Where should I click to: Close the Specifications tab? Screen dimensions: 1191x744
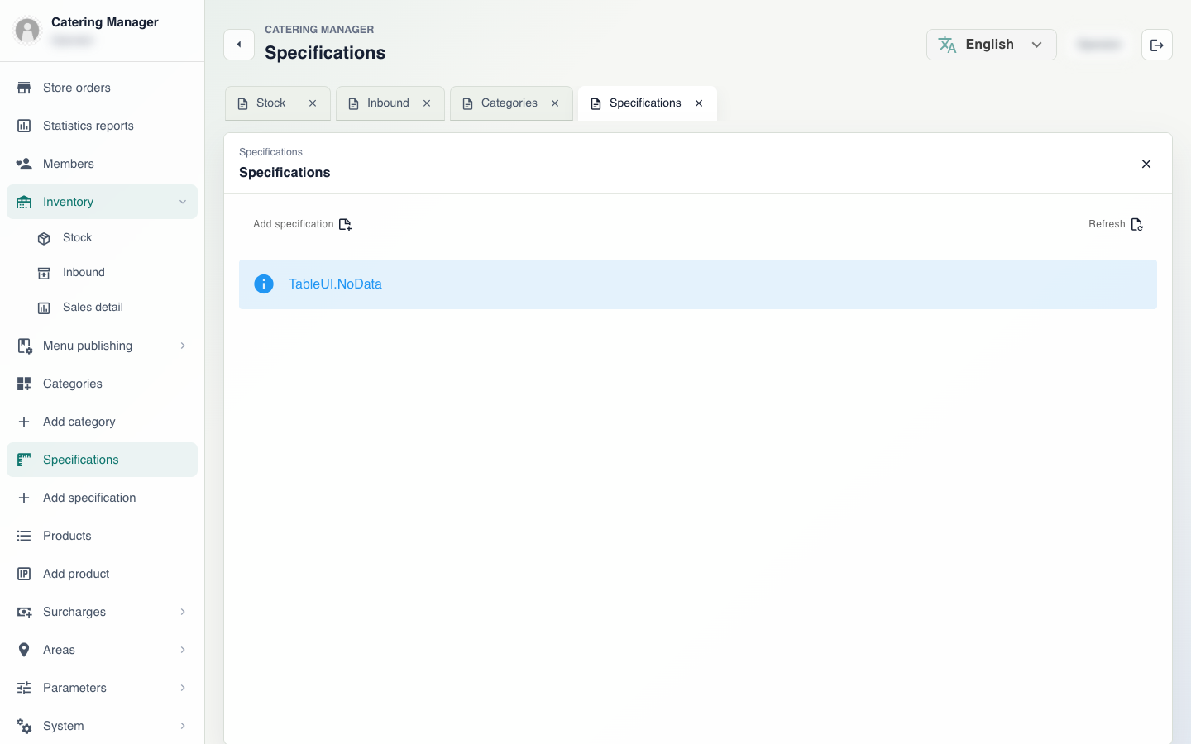click(x=699, y=103)
